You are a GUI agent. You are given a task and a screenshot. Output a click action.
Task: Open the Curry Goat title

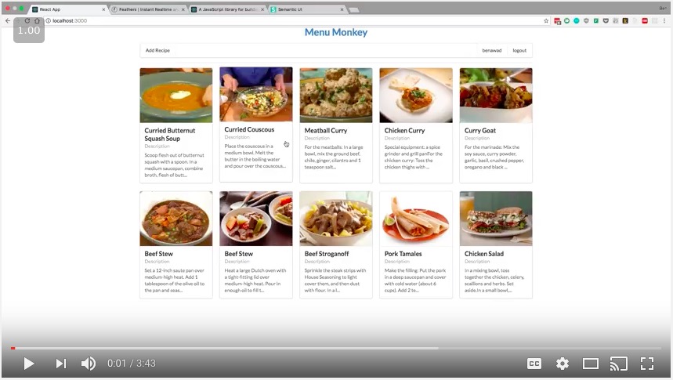[479, 131]
